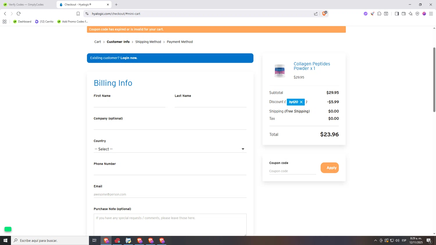The image size is (436, 245).
Task: Click the Purchase Note text area
Action: coord(170,225)
